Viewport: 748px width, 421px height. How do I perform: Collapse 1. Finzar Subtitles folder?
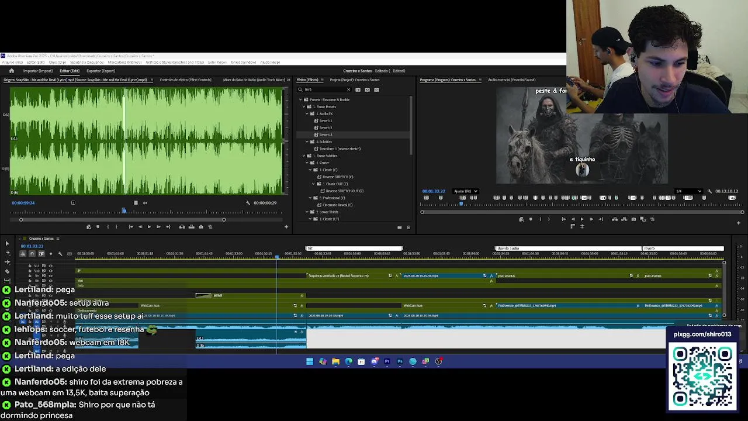click(x=304, y=156)
